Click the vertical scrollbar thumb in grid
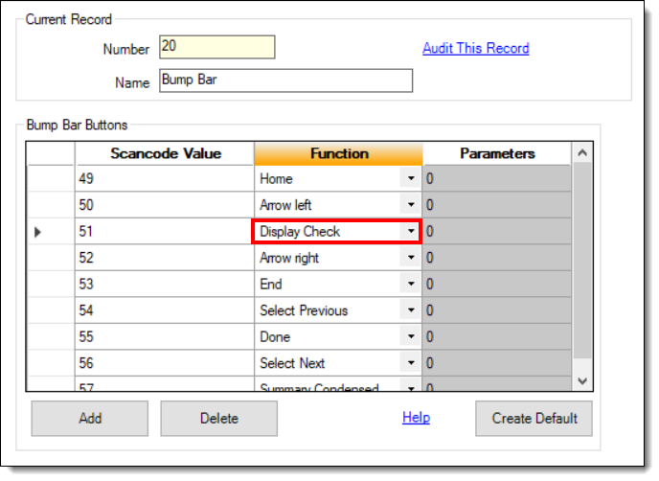 pyautogui.click(x=582, y=261)
